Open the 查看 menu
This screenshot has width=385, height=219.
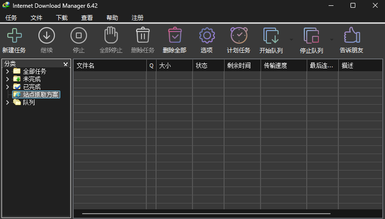[x=87, y=17]
